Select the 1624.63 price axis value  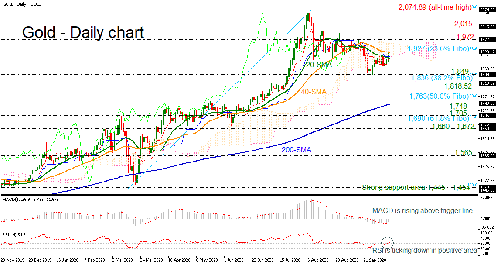[x=487, y=138]
